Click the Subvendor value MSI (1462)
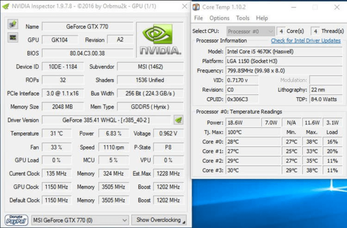The height and width of the screenshot is (228, 347). point(150,67)
